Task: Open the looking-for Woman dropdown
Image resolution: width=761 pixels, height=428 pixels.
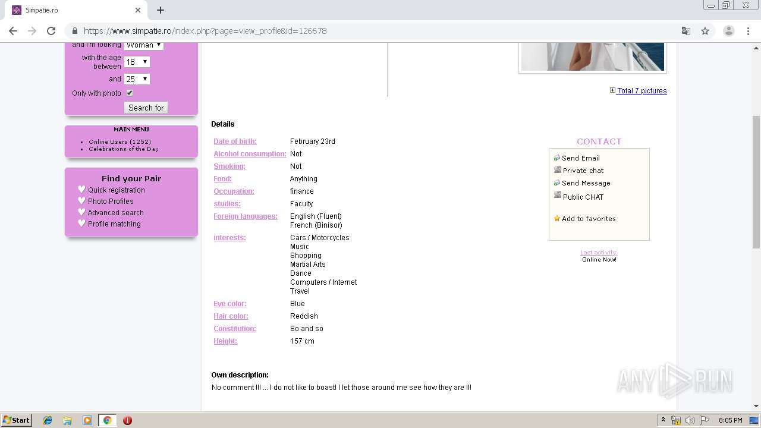Action: [144, 45]
